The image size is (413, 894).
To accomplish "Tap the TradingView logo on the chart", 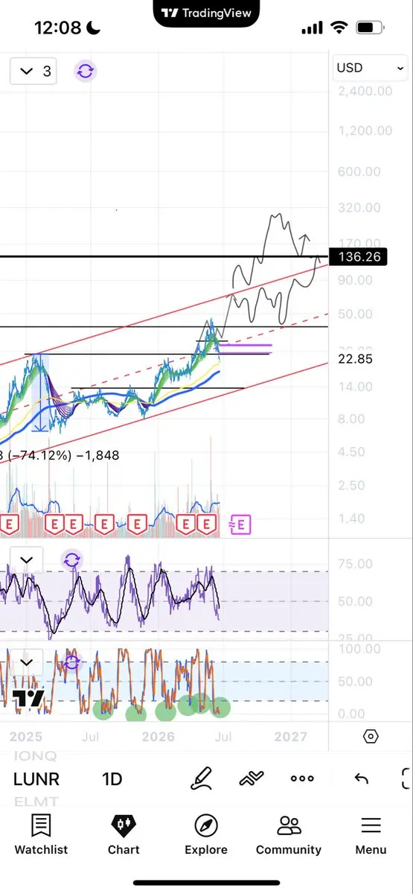I will [29, 699].
